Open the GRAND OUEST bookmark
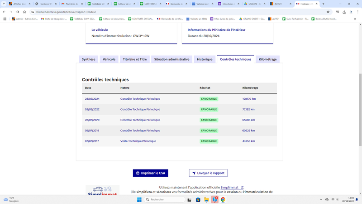The height and width of the screenshot is (204, 362). [x=252, y=19]
